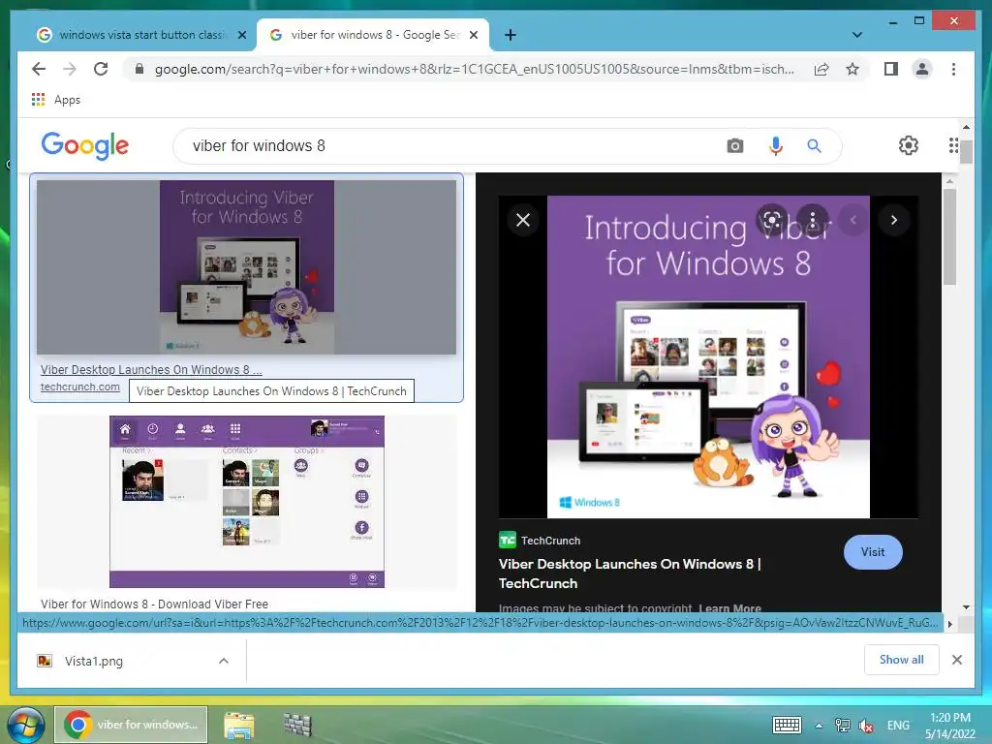This screenshot has height=744, width=992.
Task: Open Viber for Windows 8 Download caption
Action: tap(154, 604)
